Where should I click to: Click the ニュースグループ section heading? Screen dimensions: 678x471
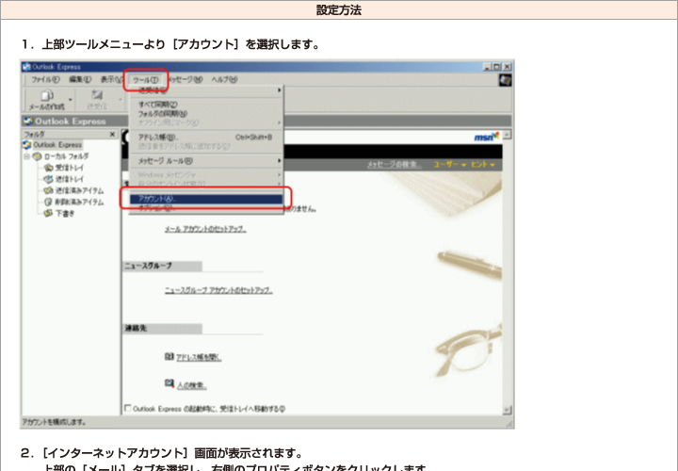point(149,266)
